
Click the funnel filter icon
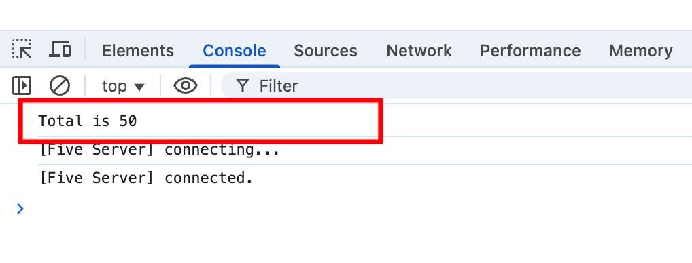coord(243,85)
